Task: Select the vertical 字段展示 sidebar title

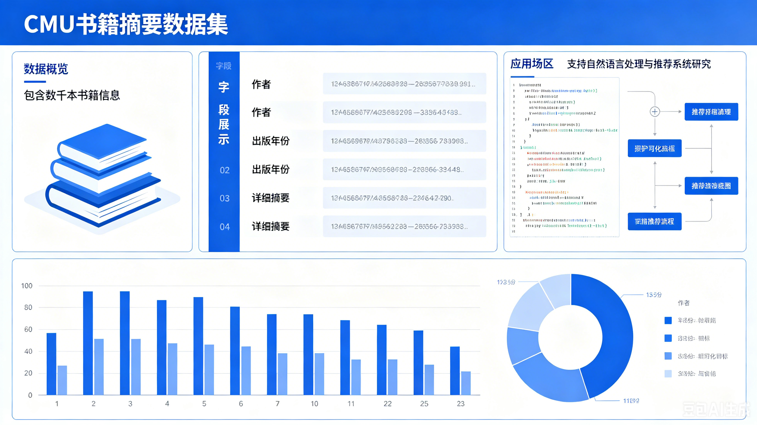Action: pos(224,113)
